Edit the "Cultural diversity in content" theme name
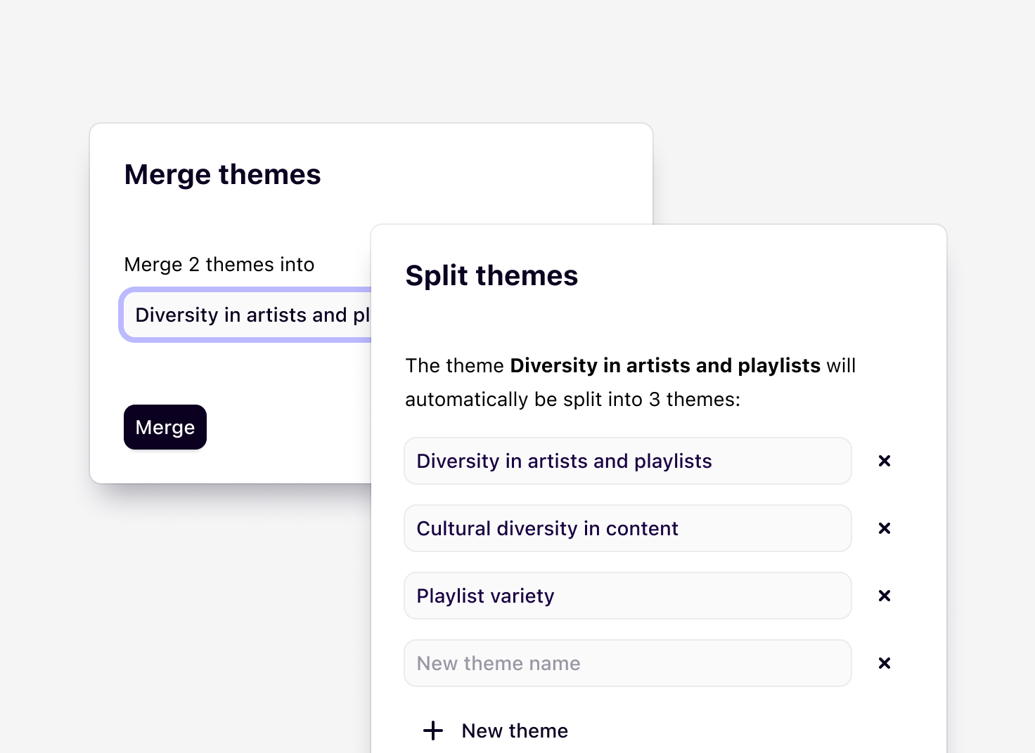1035x753 pixels. coord(627,528)
